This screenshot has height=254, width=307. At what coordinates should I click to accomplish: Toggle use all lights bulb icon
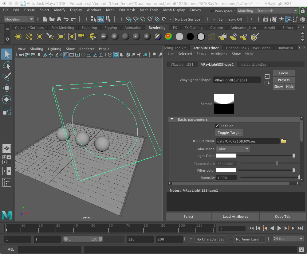139,55
